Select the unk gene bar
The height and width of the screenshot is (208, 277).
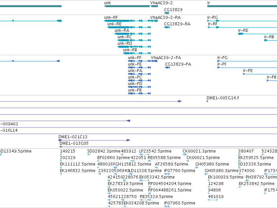point(127,6)
